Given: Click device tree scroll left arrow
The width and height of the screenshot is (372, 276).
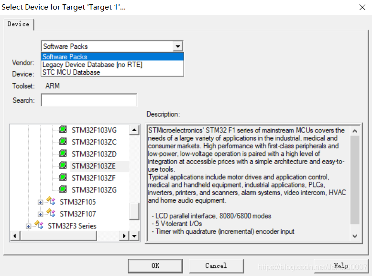Looking at the screenshot, I should click(15, 236).
